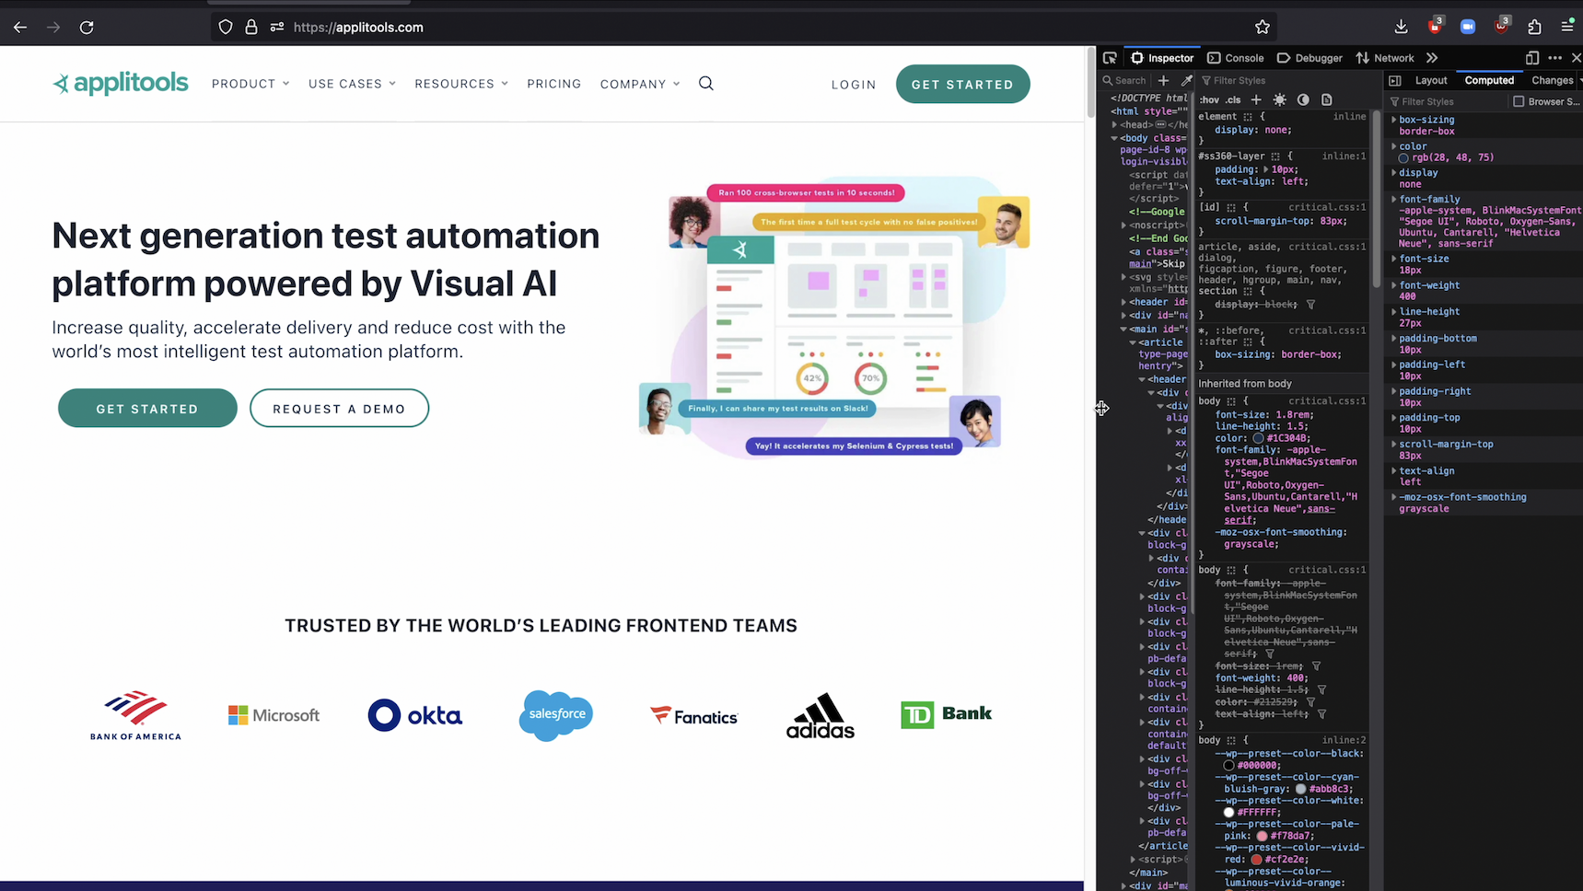Image resolution: width=1583 pixels, height=891 pixels.
Task: Open USE CASES dropdown menu
Action: pyautogui.click(x=352, y=84)
